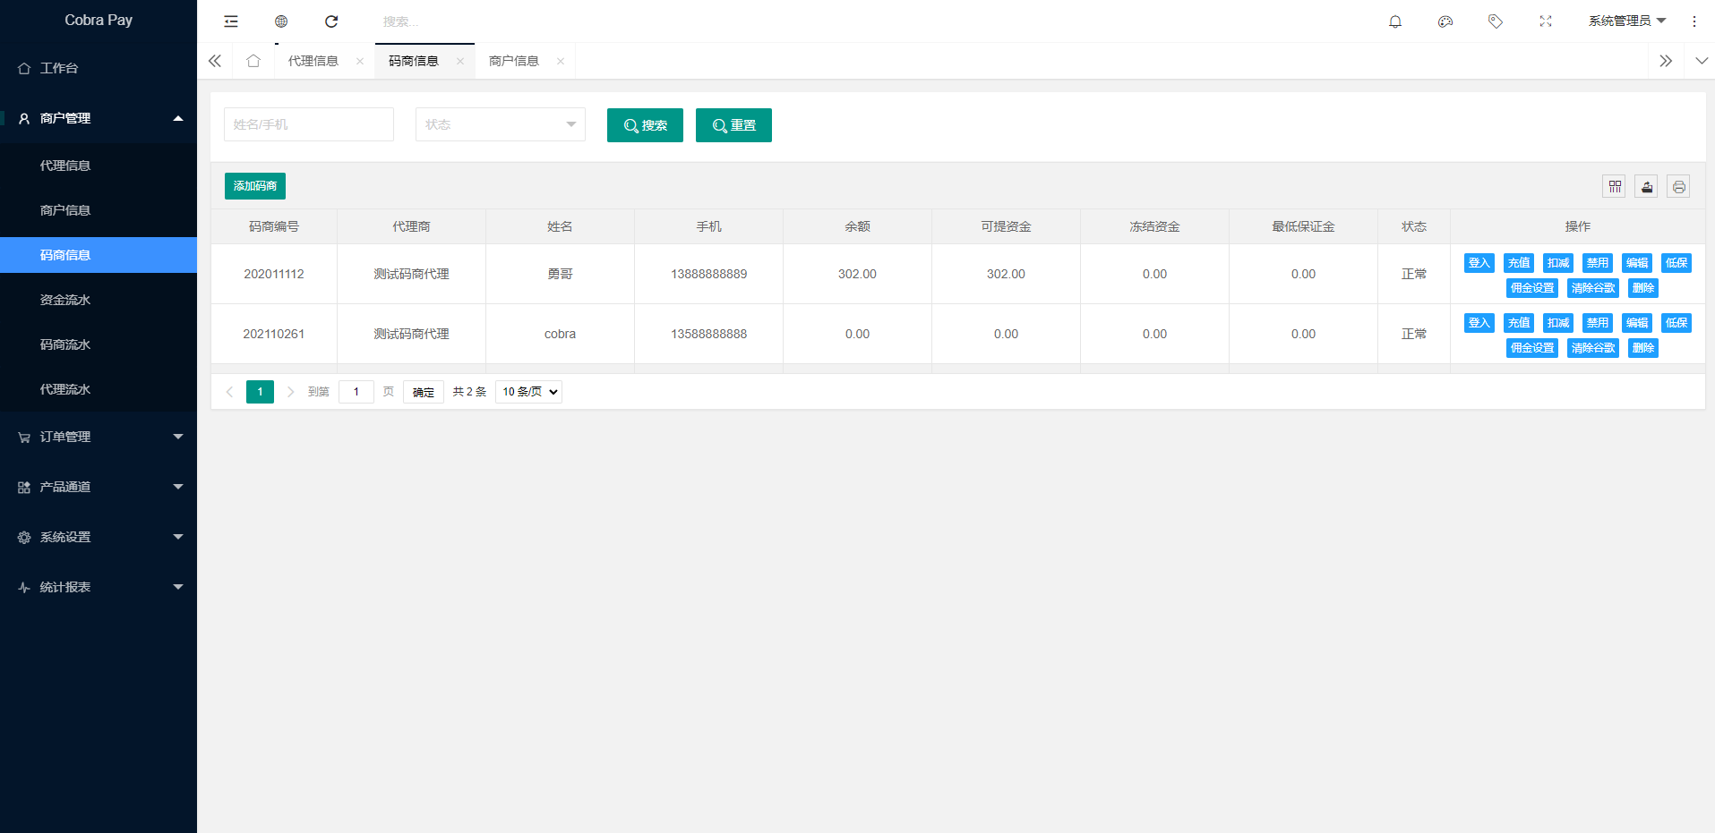Open the 10 条/页 page size selector
This screenshot has width=1715, height=833.
[528, 392]
